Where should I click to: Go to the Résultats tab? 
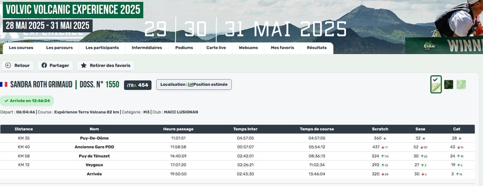316,48
